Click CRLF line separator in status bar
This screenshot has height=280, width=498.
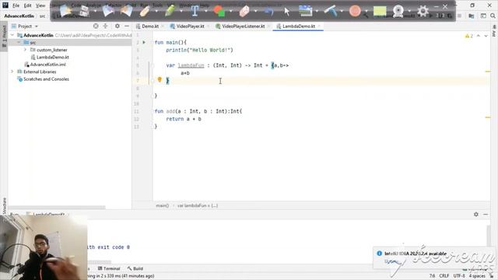(444, 276)
